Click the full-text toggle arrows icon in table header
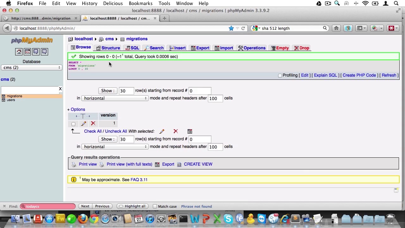Screen dimensions: 405x228 [83, 116]
